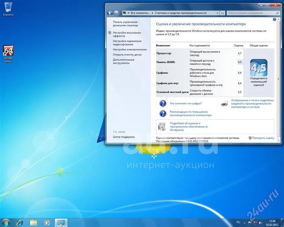The image size is (284, 227).
Task: Click the disk score 5,5
Action: click(240, 92)
